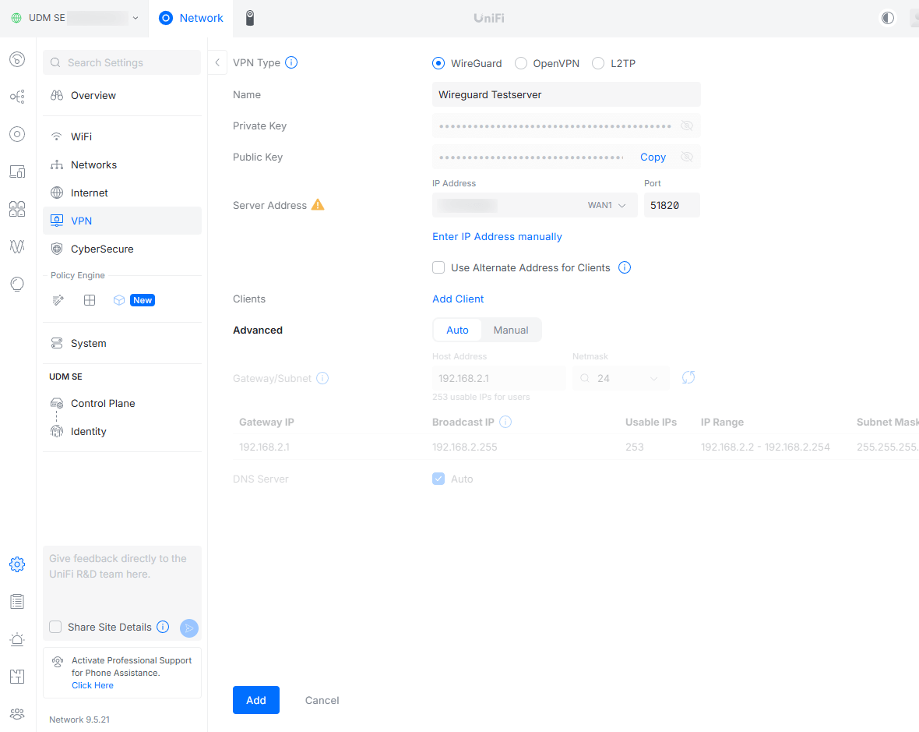
Task: Open the Policy Engine table grid icon
Action: [x=90, y=300]
